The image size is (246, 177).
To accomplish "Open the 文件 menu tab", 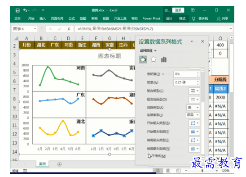I will 18,18.
